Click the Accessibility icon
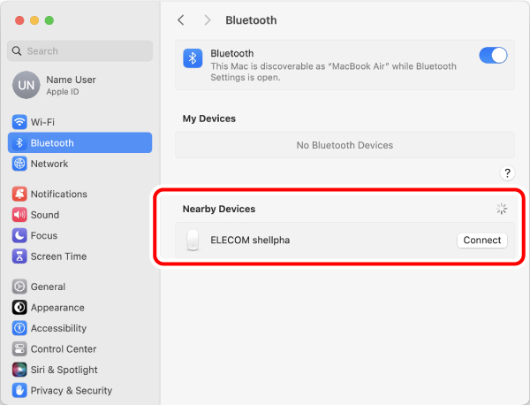 pyautogui.click(x=19, y=328)
